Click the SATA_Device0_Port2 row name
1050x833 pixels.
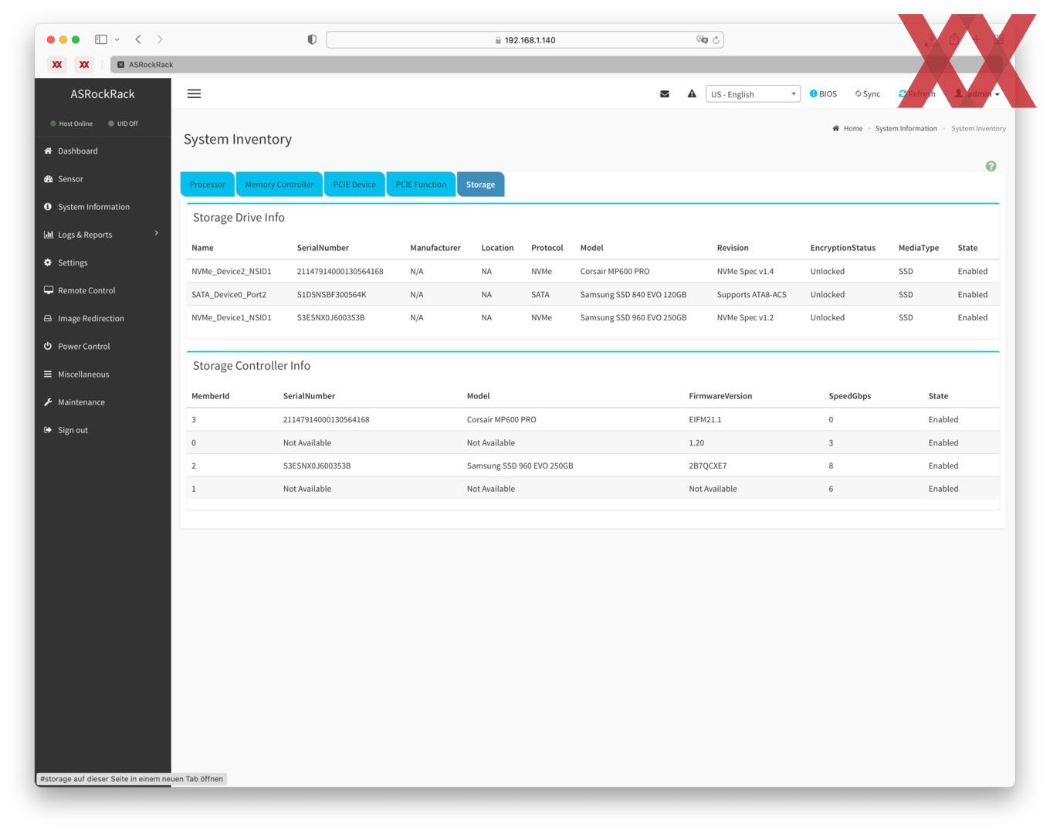[229, 295]
